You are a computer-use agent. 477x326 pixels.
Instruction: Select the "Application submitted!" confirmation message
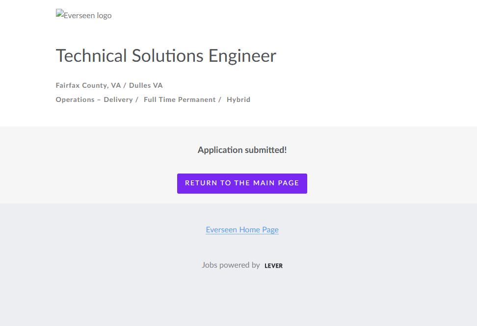[242, 150]
